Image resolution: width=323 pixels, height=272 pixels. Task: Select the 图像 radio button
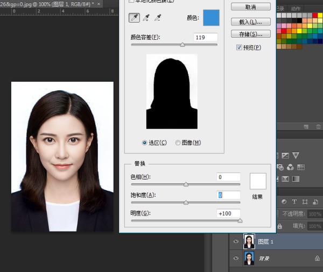178,142
